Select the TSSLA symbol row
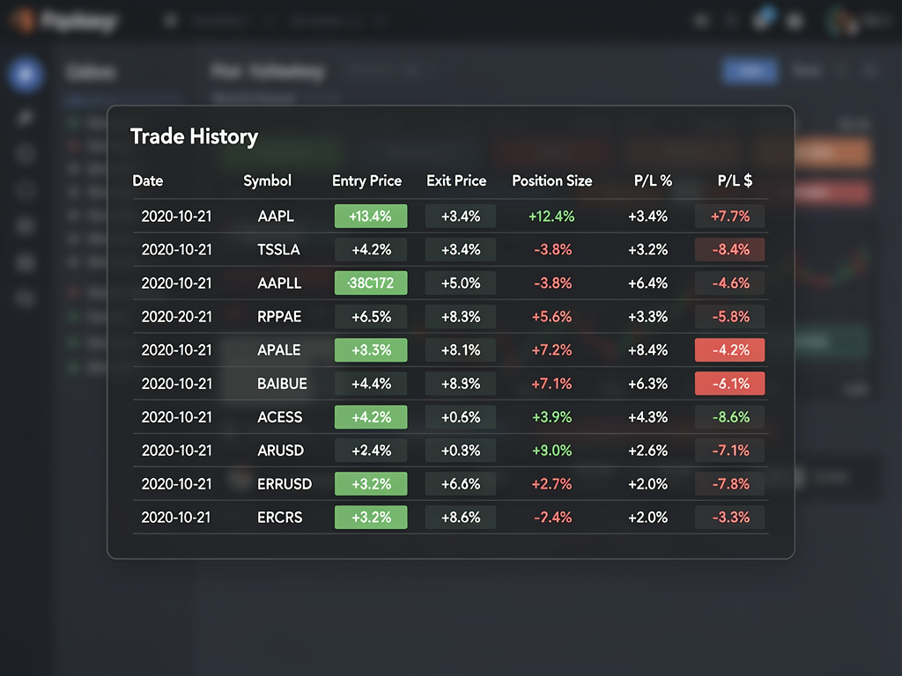Screen dimensions: 902x676 279,250
